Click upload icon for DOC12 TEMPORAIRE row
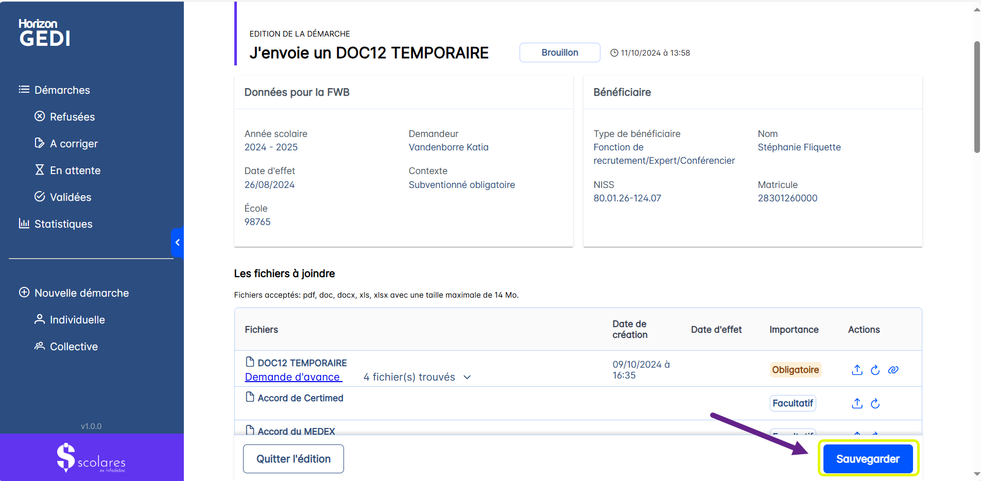981x481 pixels. [857, 370]
